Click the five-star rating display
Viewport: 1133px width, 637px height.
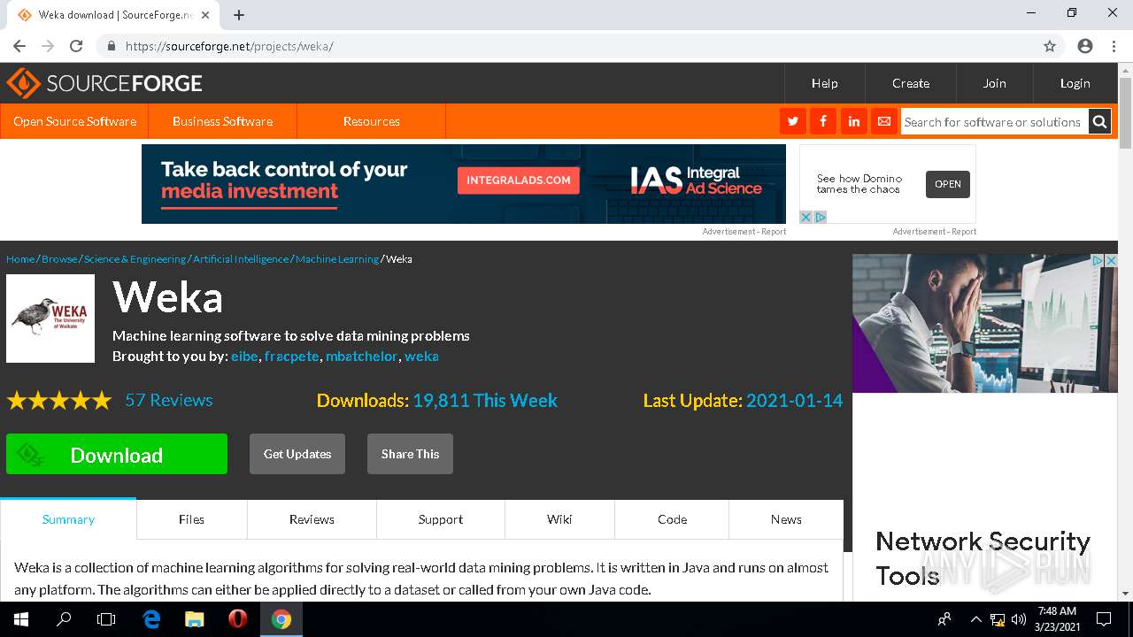coord(59,401)
